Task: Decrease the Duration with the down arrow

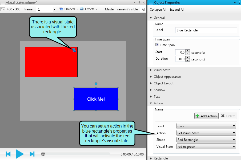Action: [x=187, y=60]
